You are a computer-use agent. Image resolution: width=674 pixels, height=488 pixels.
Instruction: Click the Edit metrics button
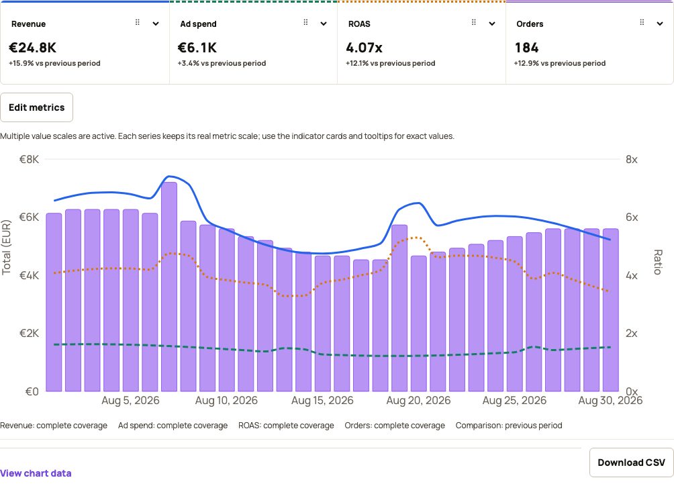pos(36,107)
